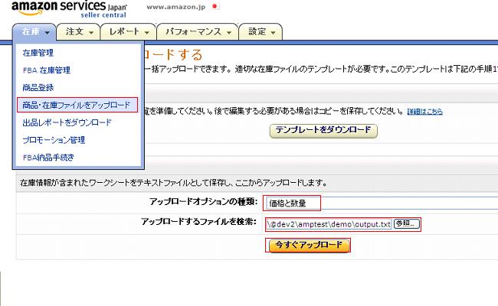Image resolution: width=498 pixels, height=306 pixels.
Task: Open the 価格と数量 upload option dropdown
Action: [291, 203]
